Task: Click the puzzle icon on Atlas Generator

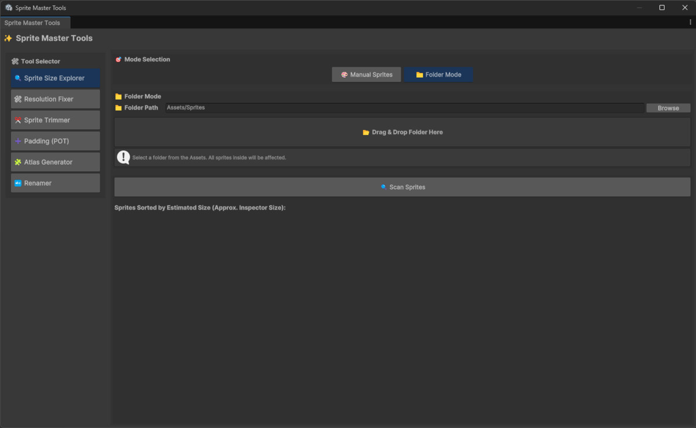Action: click(18, 162)
